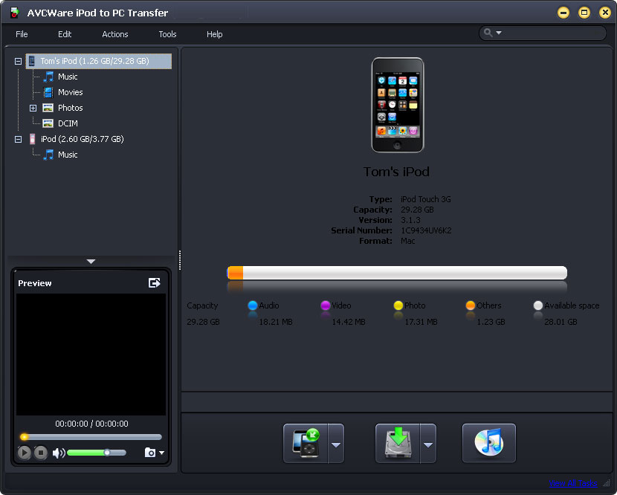Click the preview time 00:00:00 / 00:00:00
Viewport: 617px width, 495px height.
[91, 424]
